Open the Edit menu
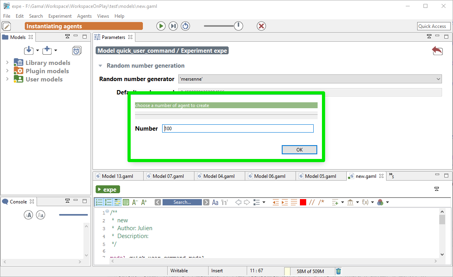 pyautogui.click(x=20, y=16)
